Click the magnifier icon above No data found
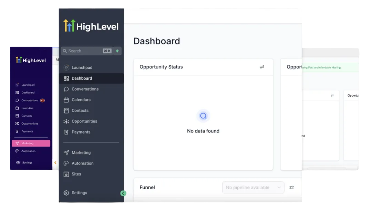 pyautogui.click(x=203, y=116)
